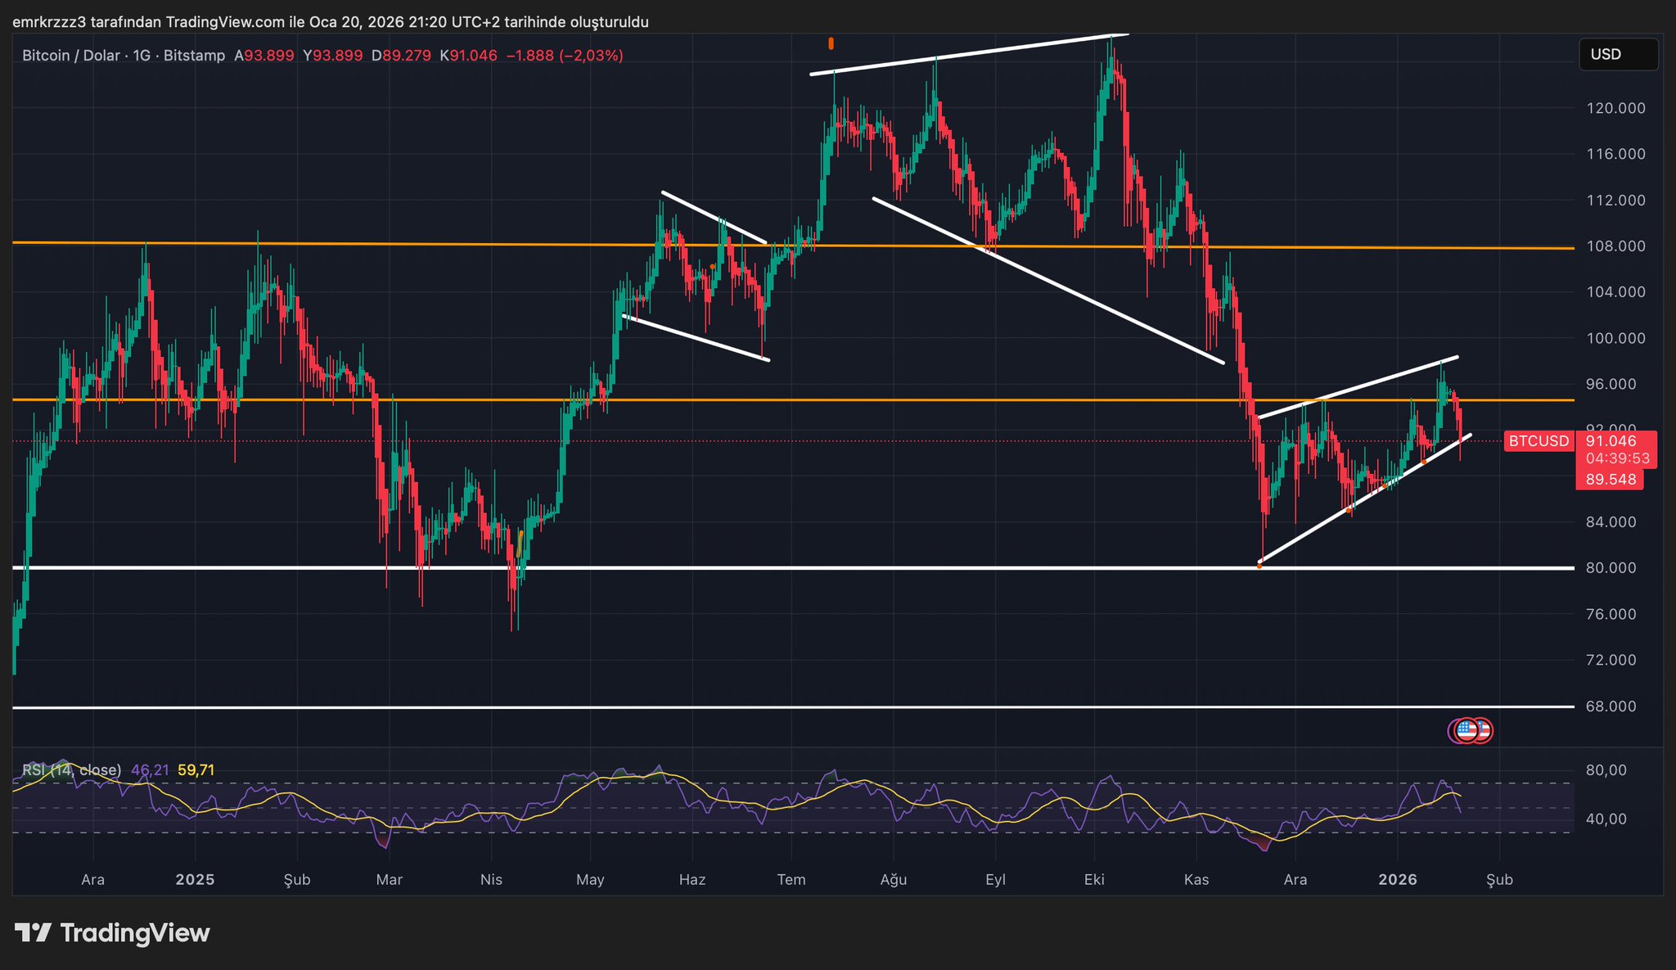1676x970 pixels.
Task: Click the purple RSI value 46,21
Action: 150,770
